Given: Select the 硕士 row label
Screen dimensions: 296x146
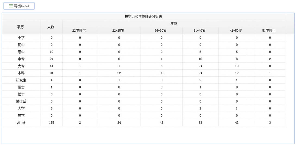Looking at the screenshot, I should click(21, 87).
